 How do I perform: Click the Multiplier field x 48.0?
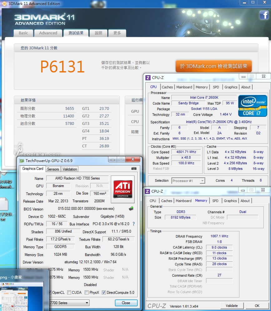click(x=186, y=157)
